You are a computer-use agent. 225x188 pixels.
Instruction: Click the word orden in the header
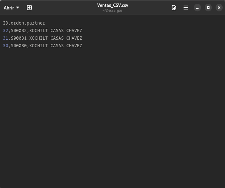(x=17, y=23)
